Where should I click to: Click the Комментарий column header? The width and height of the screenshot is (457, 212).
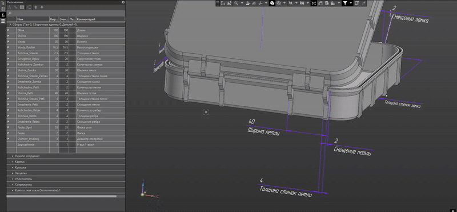click(x=101, y=19)
